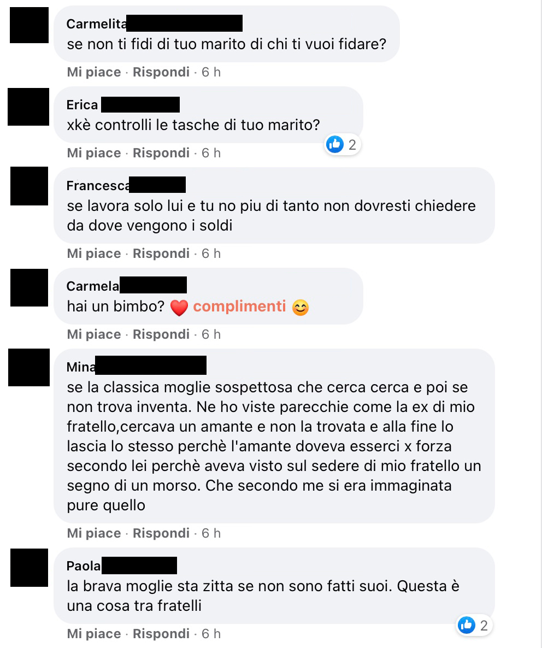Screen dimensions: 542x648
Task: Click the 6 h timestamp under Mina's comment
Action: 211,533
